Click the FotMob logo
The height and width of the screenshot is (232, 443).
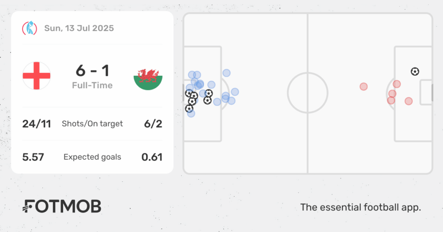tap(62, 206)
